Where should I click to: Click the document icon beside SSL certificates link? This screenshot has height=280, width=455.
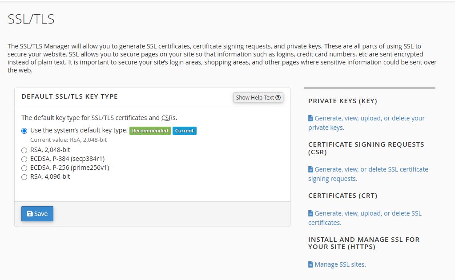click(310, 213)
